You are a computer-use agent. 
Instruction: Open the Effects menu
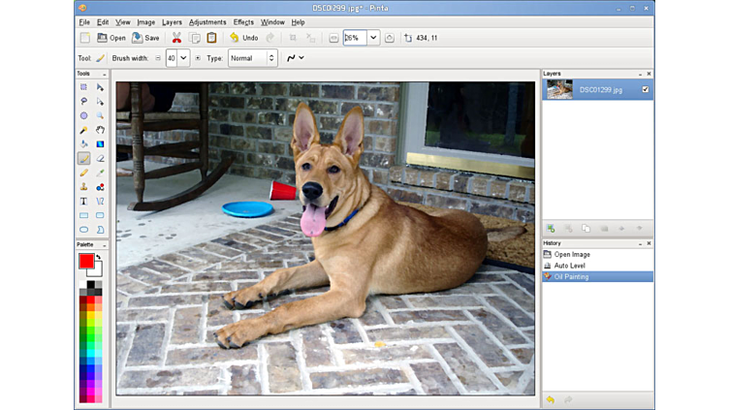(x=243, y=21)
